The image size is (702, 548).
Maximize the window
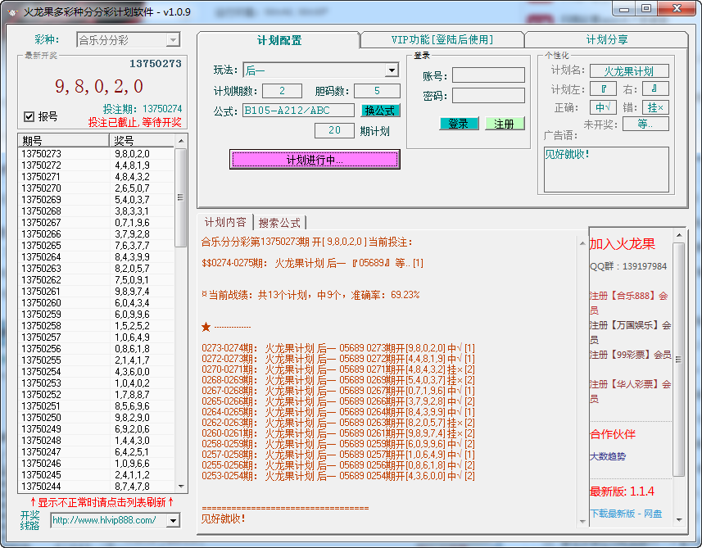tap(646, 8)
